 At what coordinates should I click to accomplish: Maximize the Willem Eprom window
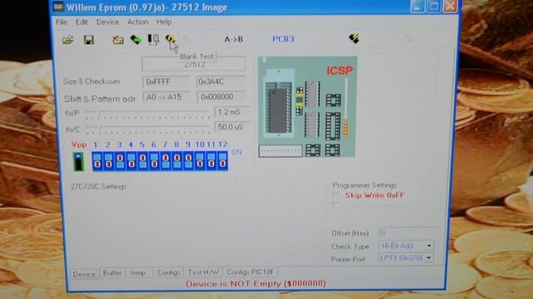pos(434,6)
